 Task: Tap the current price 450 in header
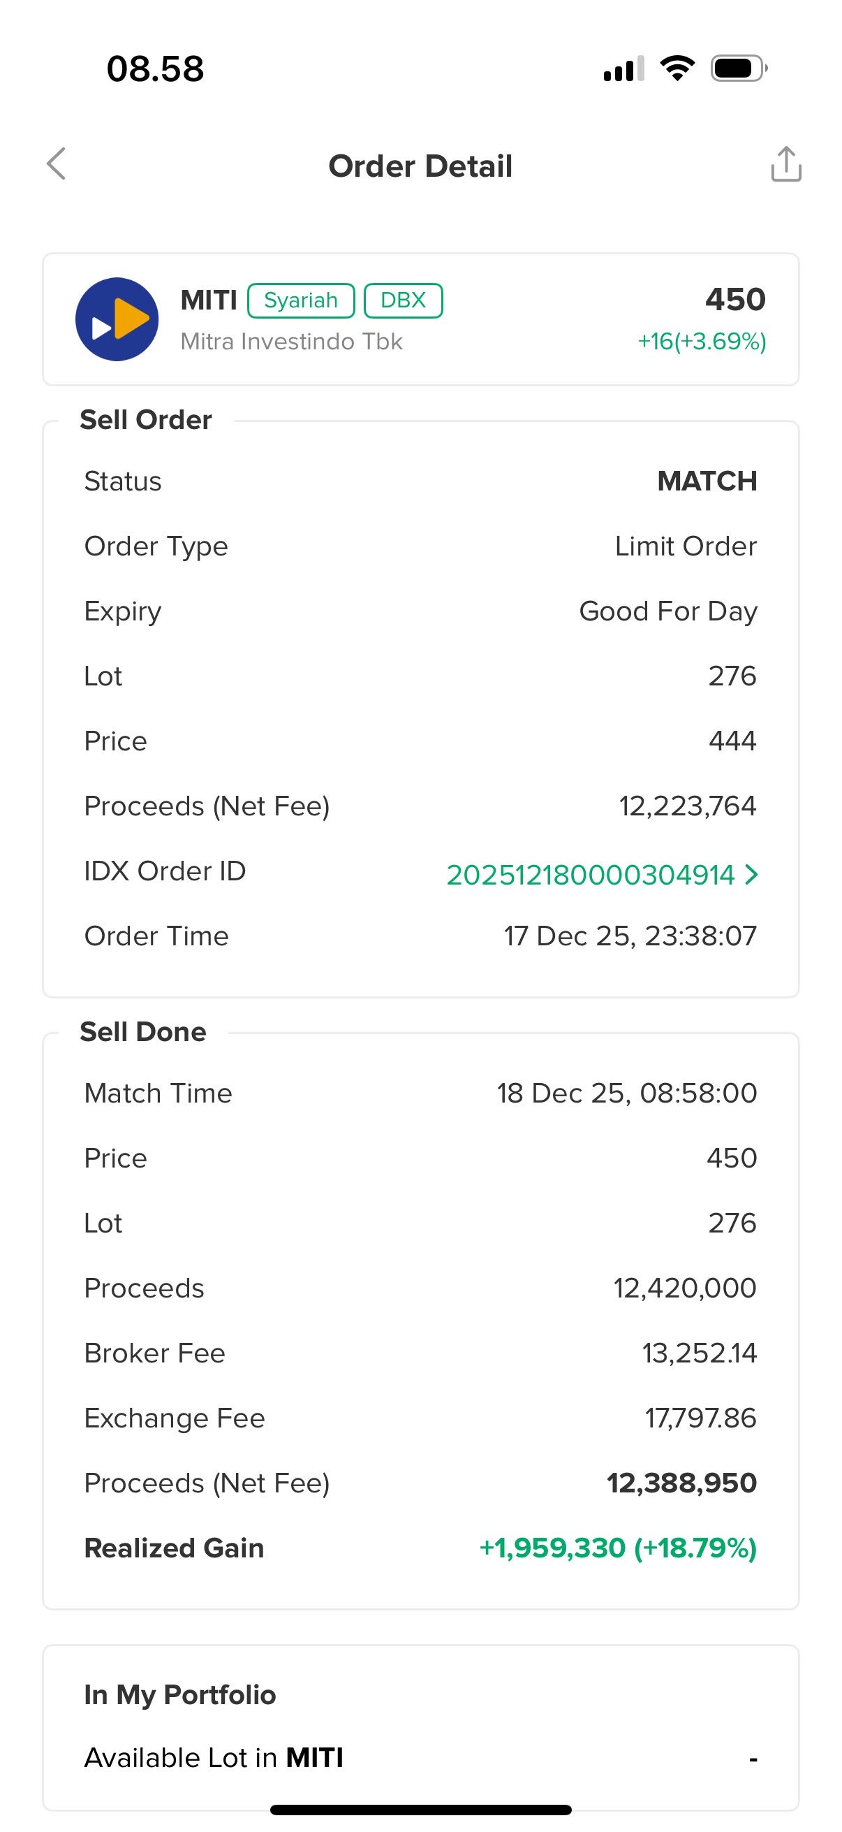[x=734, y=300]
